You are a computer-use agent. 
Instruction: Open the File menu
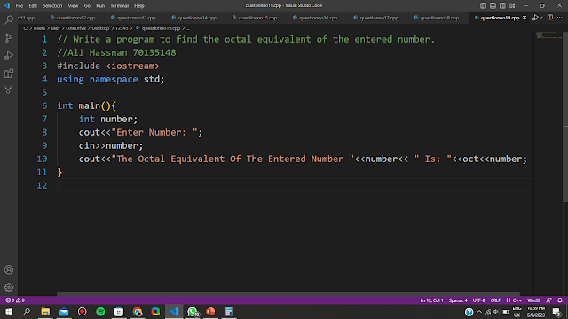pos(20,6)
